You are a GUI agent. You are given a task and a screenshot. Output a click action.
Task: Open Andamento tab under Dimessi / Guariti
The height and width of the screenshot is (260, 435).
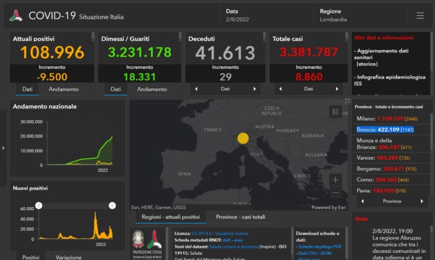click(152, 89)
